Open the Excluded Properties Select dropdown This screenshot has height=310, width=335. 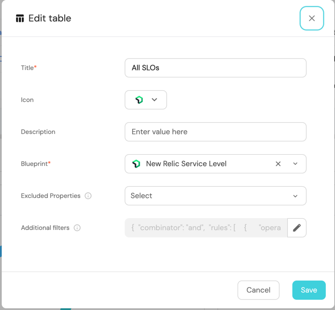click(x=209, y=196)
